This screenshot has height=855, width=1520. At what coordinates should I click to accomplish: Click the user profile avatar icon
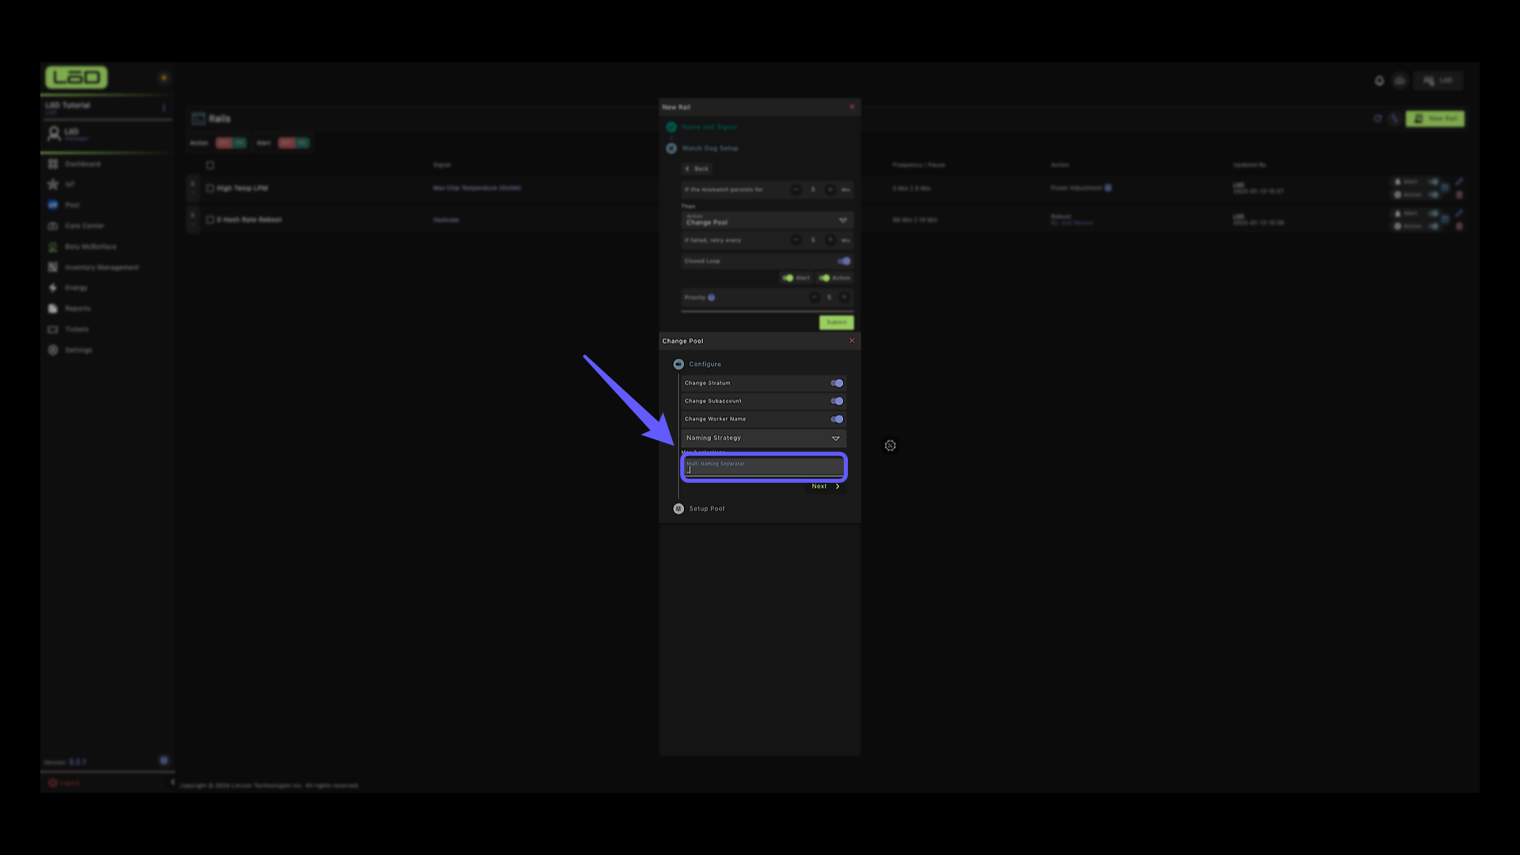(54, 134)
